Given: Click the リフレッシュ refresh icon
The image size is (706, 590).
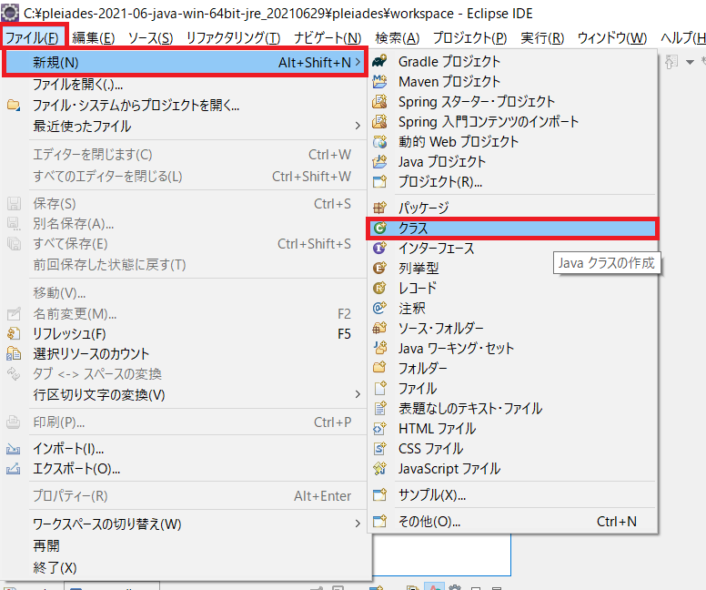Looking at the screenshot, I should pos(14,334).
